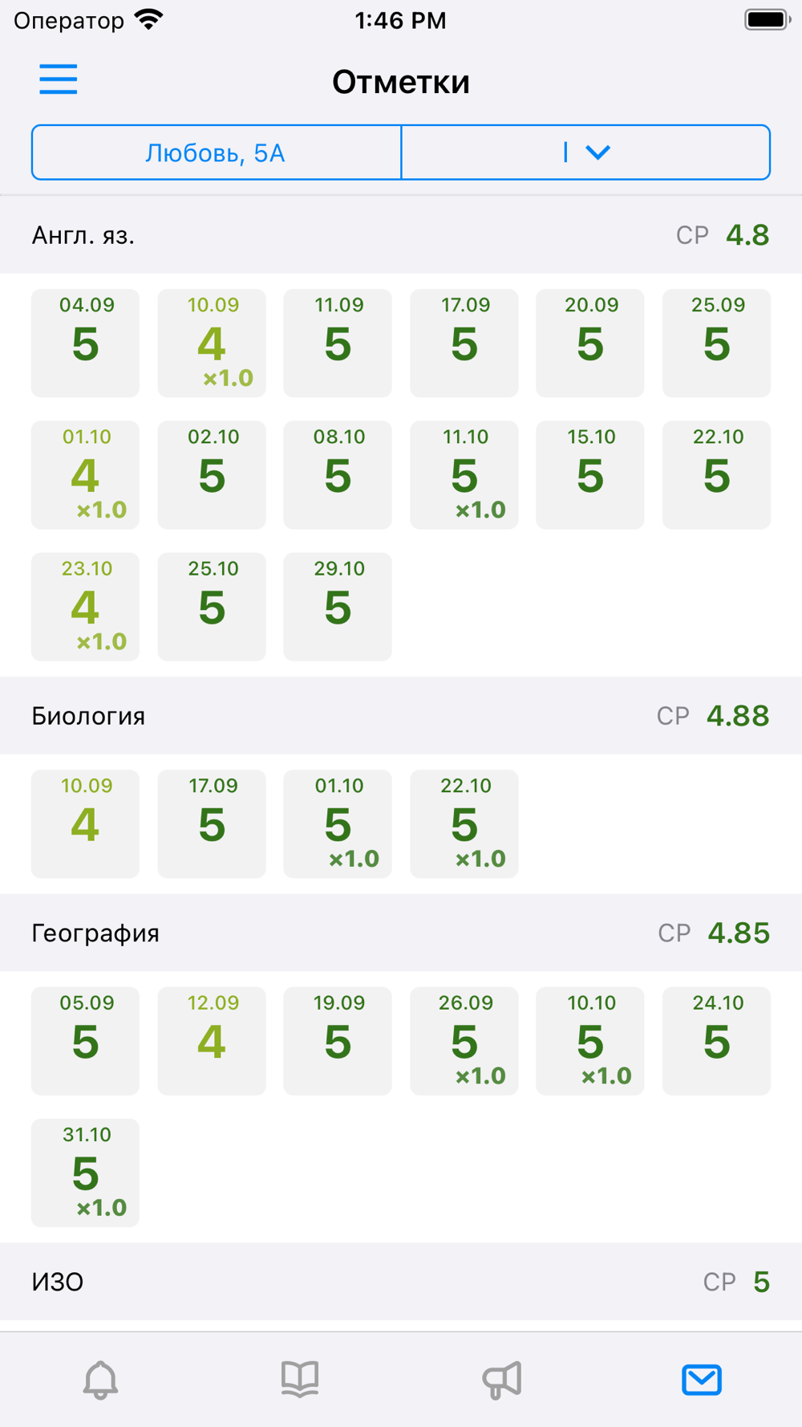The width and height of the screenshot is (802, 1427).
Task: Open the Англ. яз. subject header
Action: (x=401, y=235)
